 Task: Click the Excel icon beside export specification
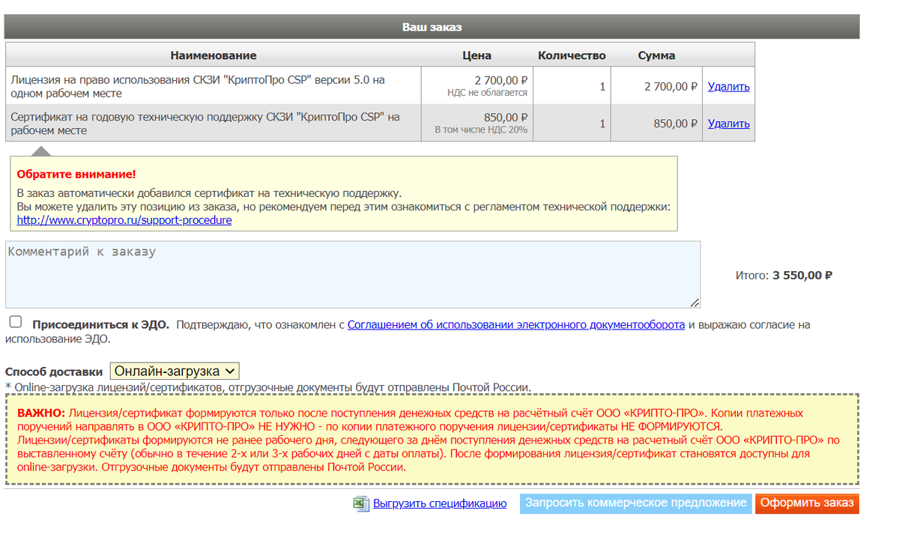click(x=361, y=503)
